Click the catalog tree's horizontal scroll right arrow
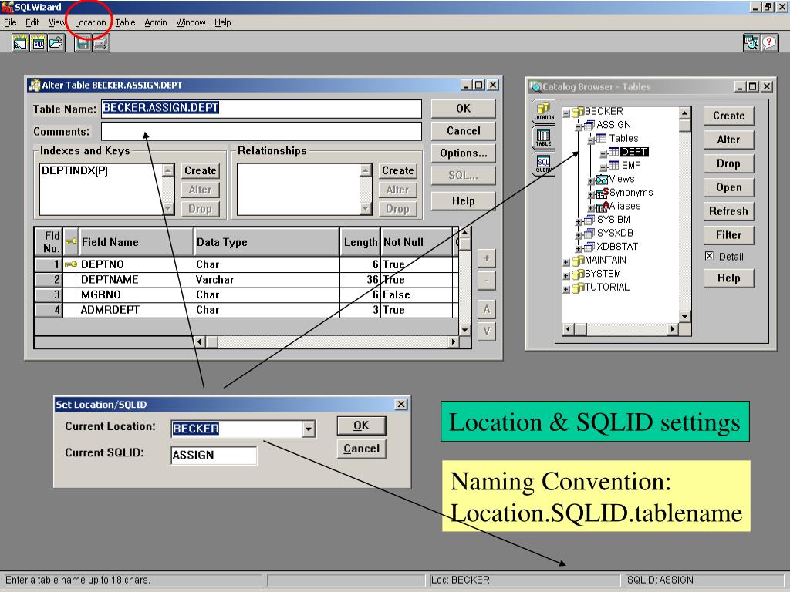The image size is (790, 592). (672, 329)
